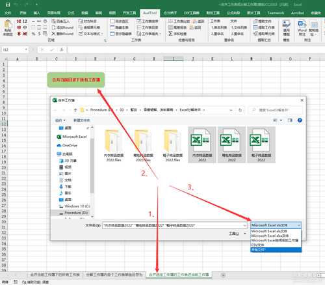The image size is (325, 285).
Task: Select Procedure (D:) drive in sidebar
Action: click(x=73, y=213)
